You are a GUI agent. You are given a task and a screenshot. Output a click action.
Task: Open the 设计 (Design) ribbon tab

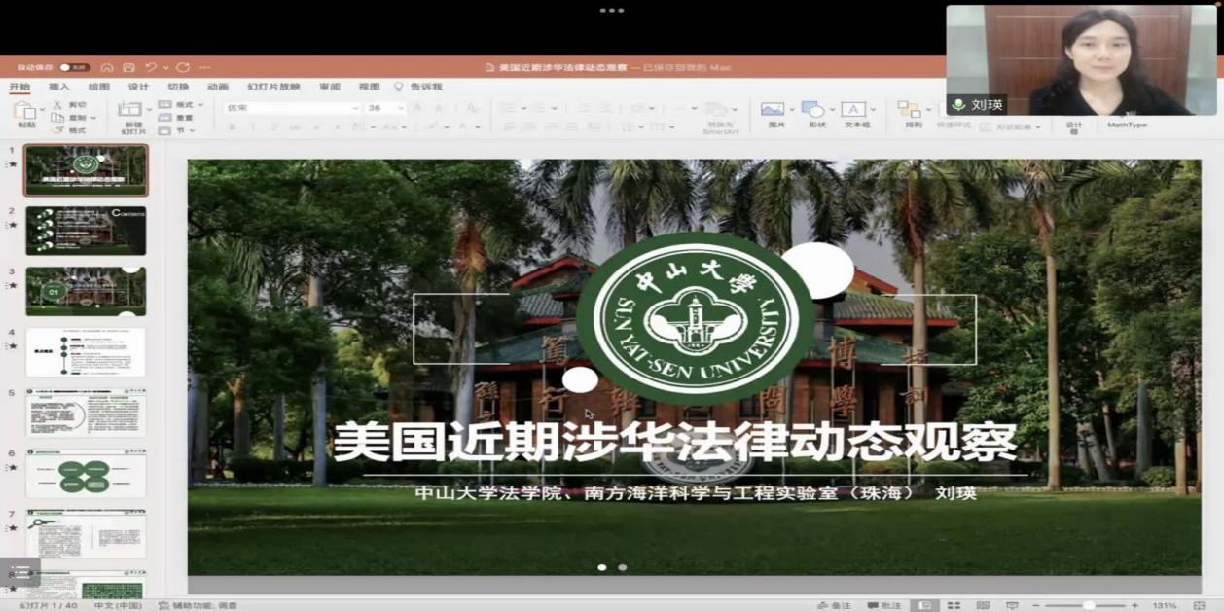click(x=139, y=87)
